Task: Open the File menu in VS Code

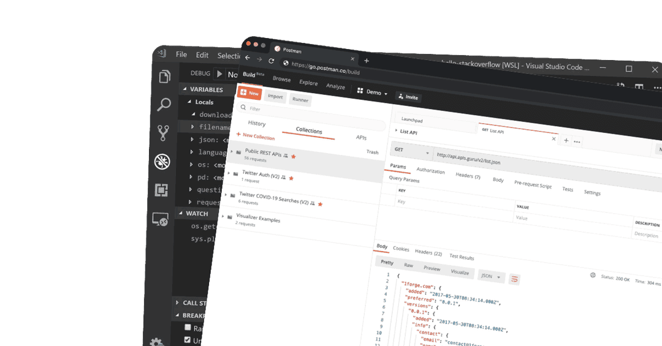Action: pos(181,55)
